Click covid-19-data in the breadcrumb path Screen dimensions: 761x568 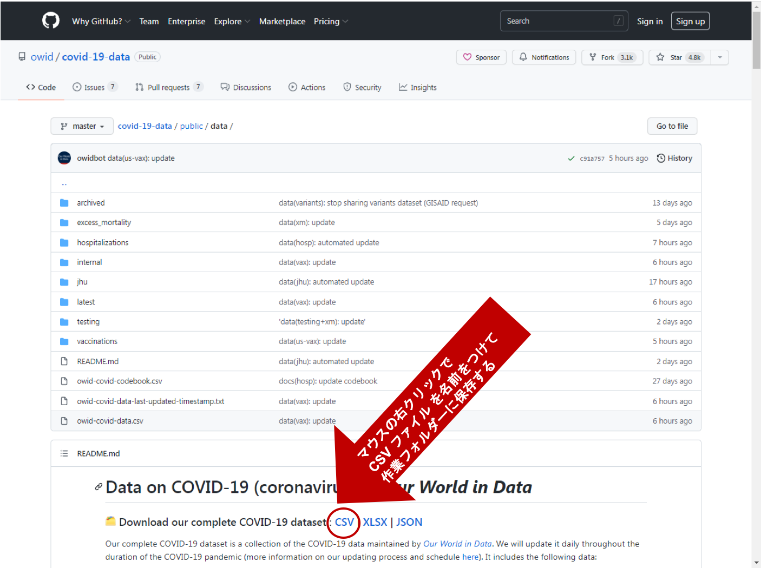click(145, 126)
